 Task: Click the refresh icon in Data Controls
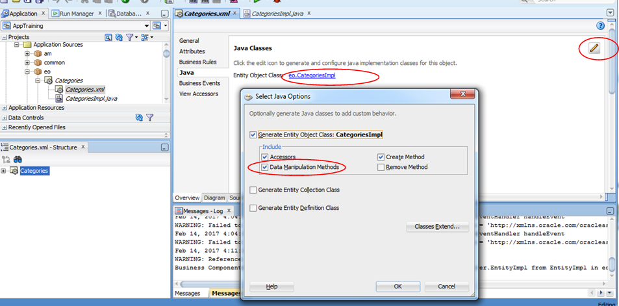[139, 118]
